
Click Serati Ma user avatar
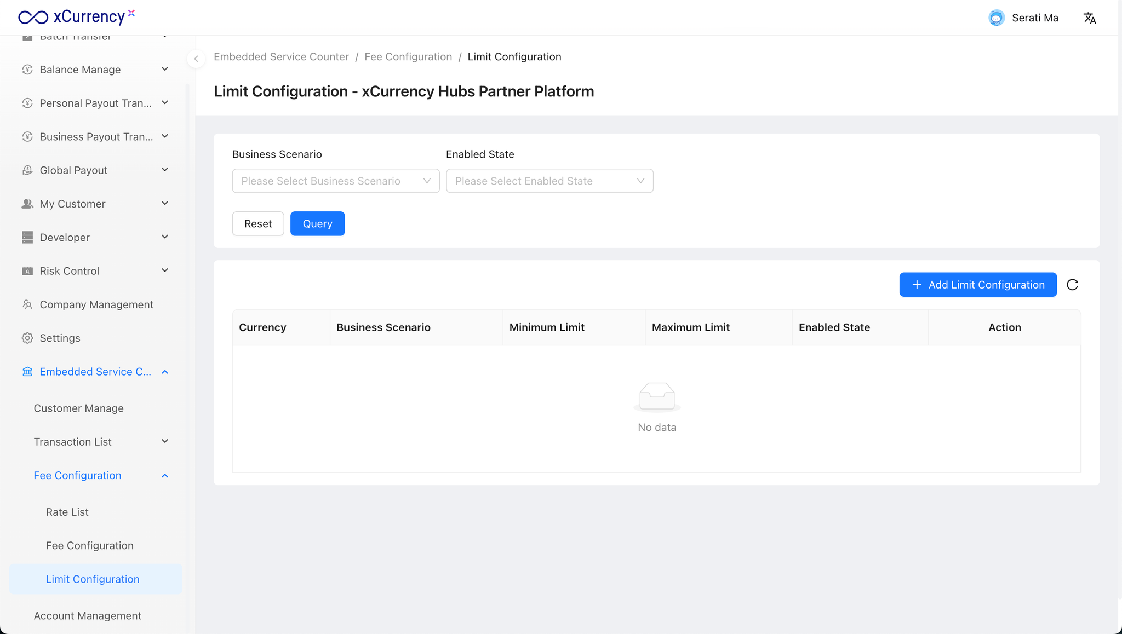tap(996, 18)
